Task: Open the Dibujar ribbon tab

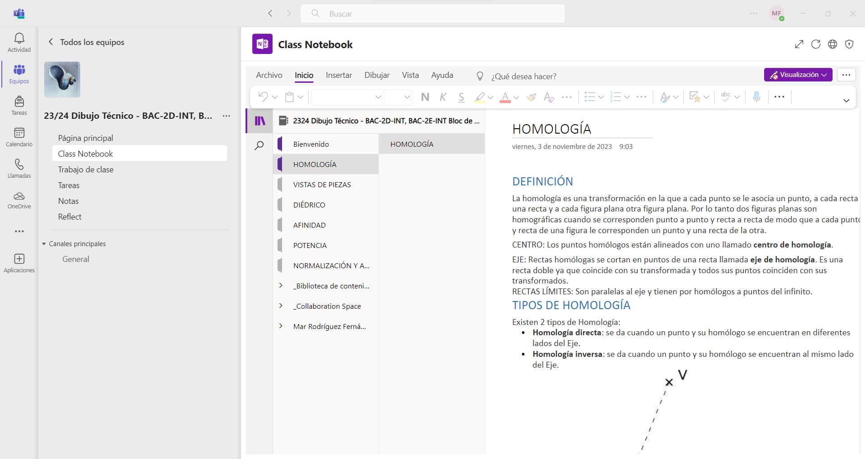Action: (377, 75)
